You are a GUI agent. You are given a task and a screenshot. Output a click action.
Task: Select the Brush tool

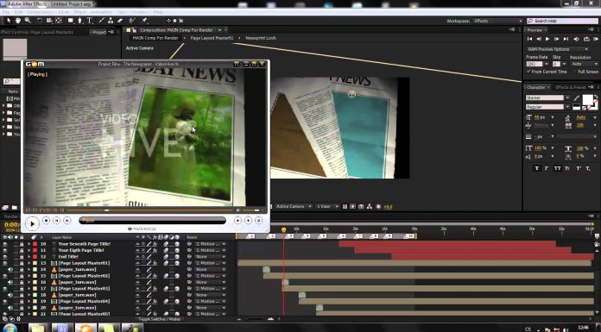tap(102, 21)
